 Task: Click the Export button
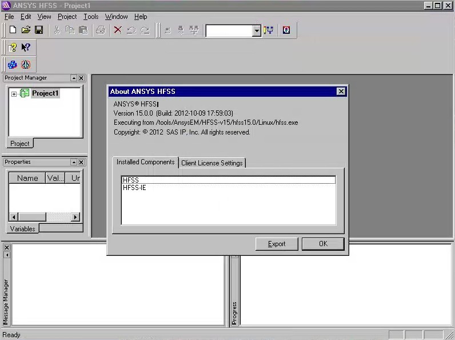pyautogui.click(x=277, y=244)
